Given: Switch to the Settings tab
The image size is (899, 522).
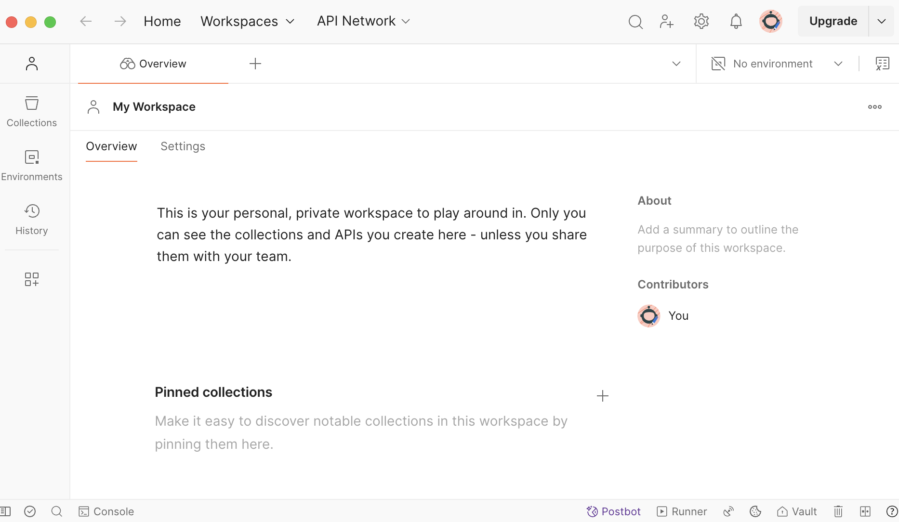Looking at the screenshot, I should click(183, 146).
